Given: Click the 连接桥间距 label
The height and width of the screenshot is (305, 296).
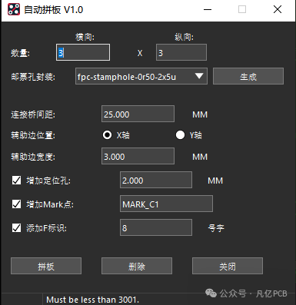Looking at the screenshot, I should pos(33,114).
